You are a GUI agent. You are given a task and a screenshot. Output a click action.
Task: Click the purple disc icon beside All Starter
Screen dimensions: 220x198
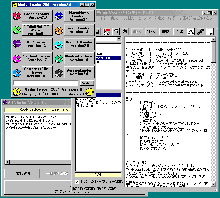click(17, 43)
